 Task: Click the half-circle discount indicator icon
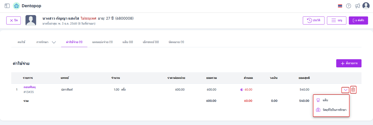[x=242, y=90]
